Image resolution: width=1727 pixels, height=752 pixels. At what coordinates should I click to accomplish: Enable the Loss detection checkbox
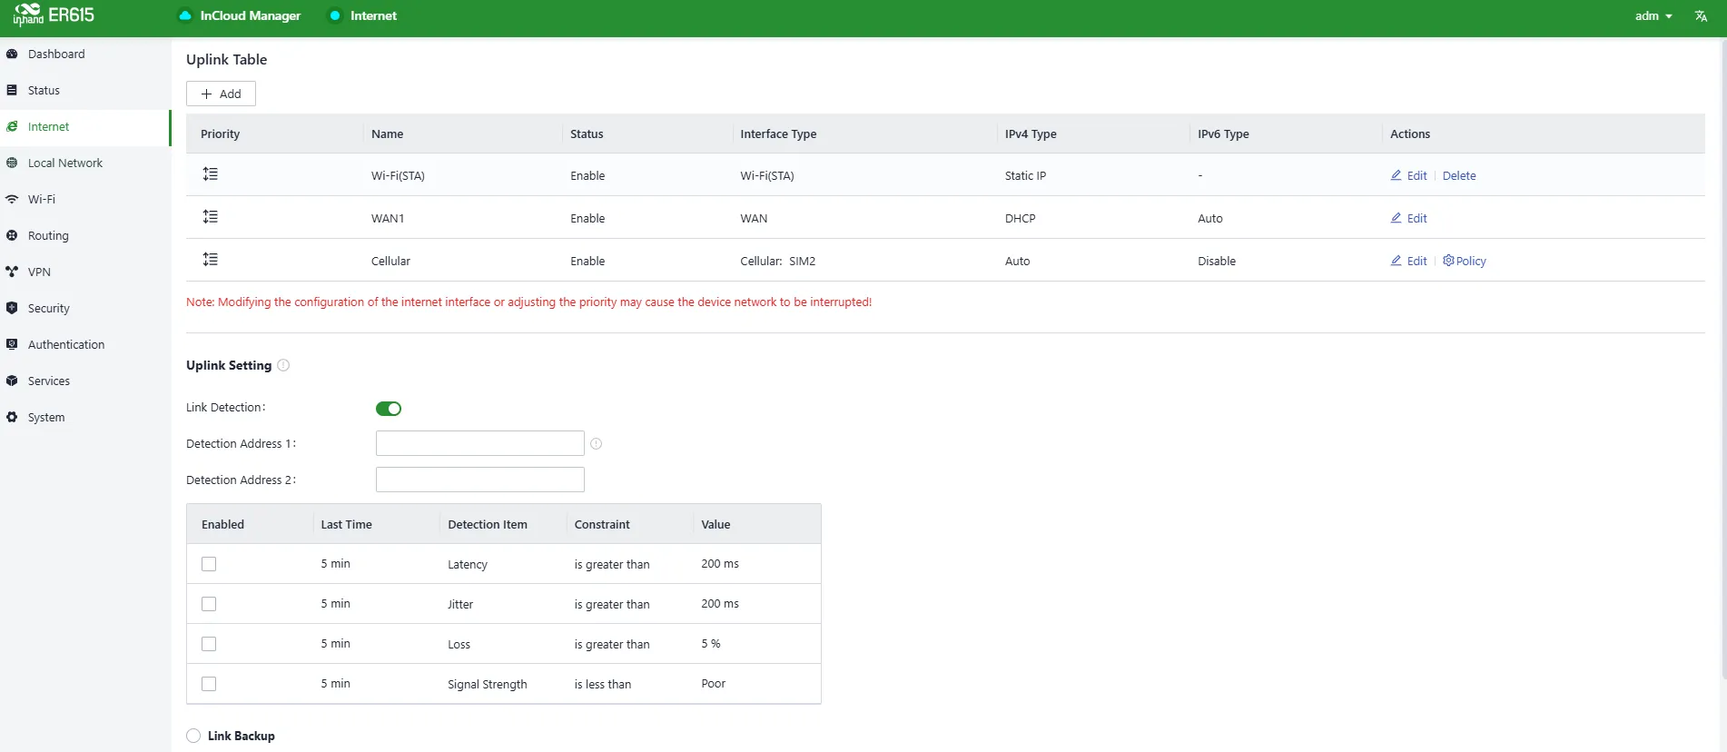[209, 644]
